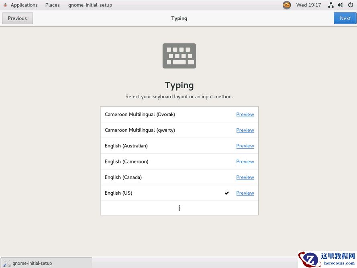Choose English (Cameroon) layout
357x268 pixels.
tap(179, 161)
